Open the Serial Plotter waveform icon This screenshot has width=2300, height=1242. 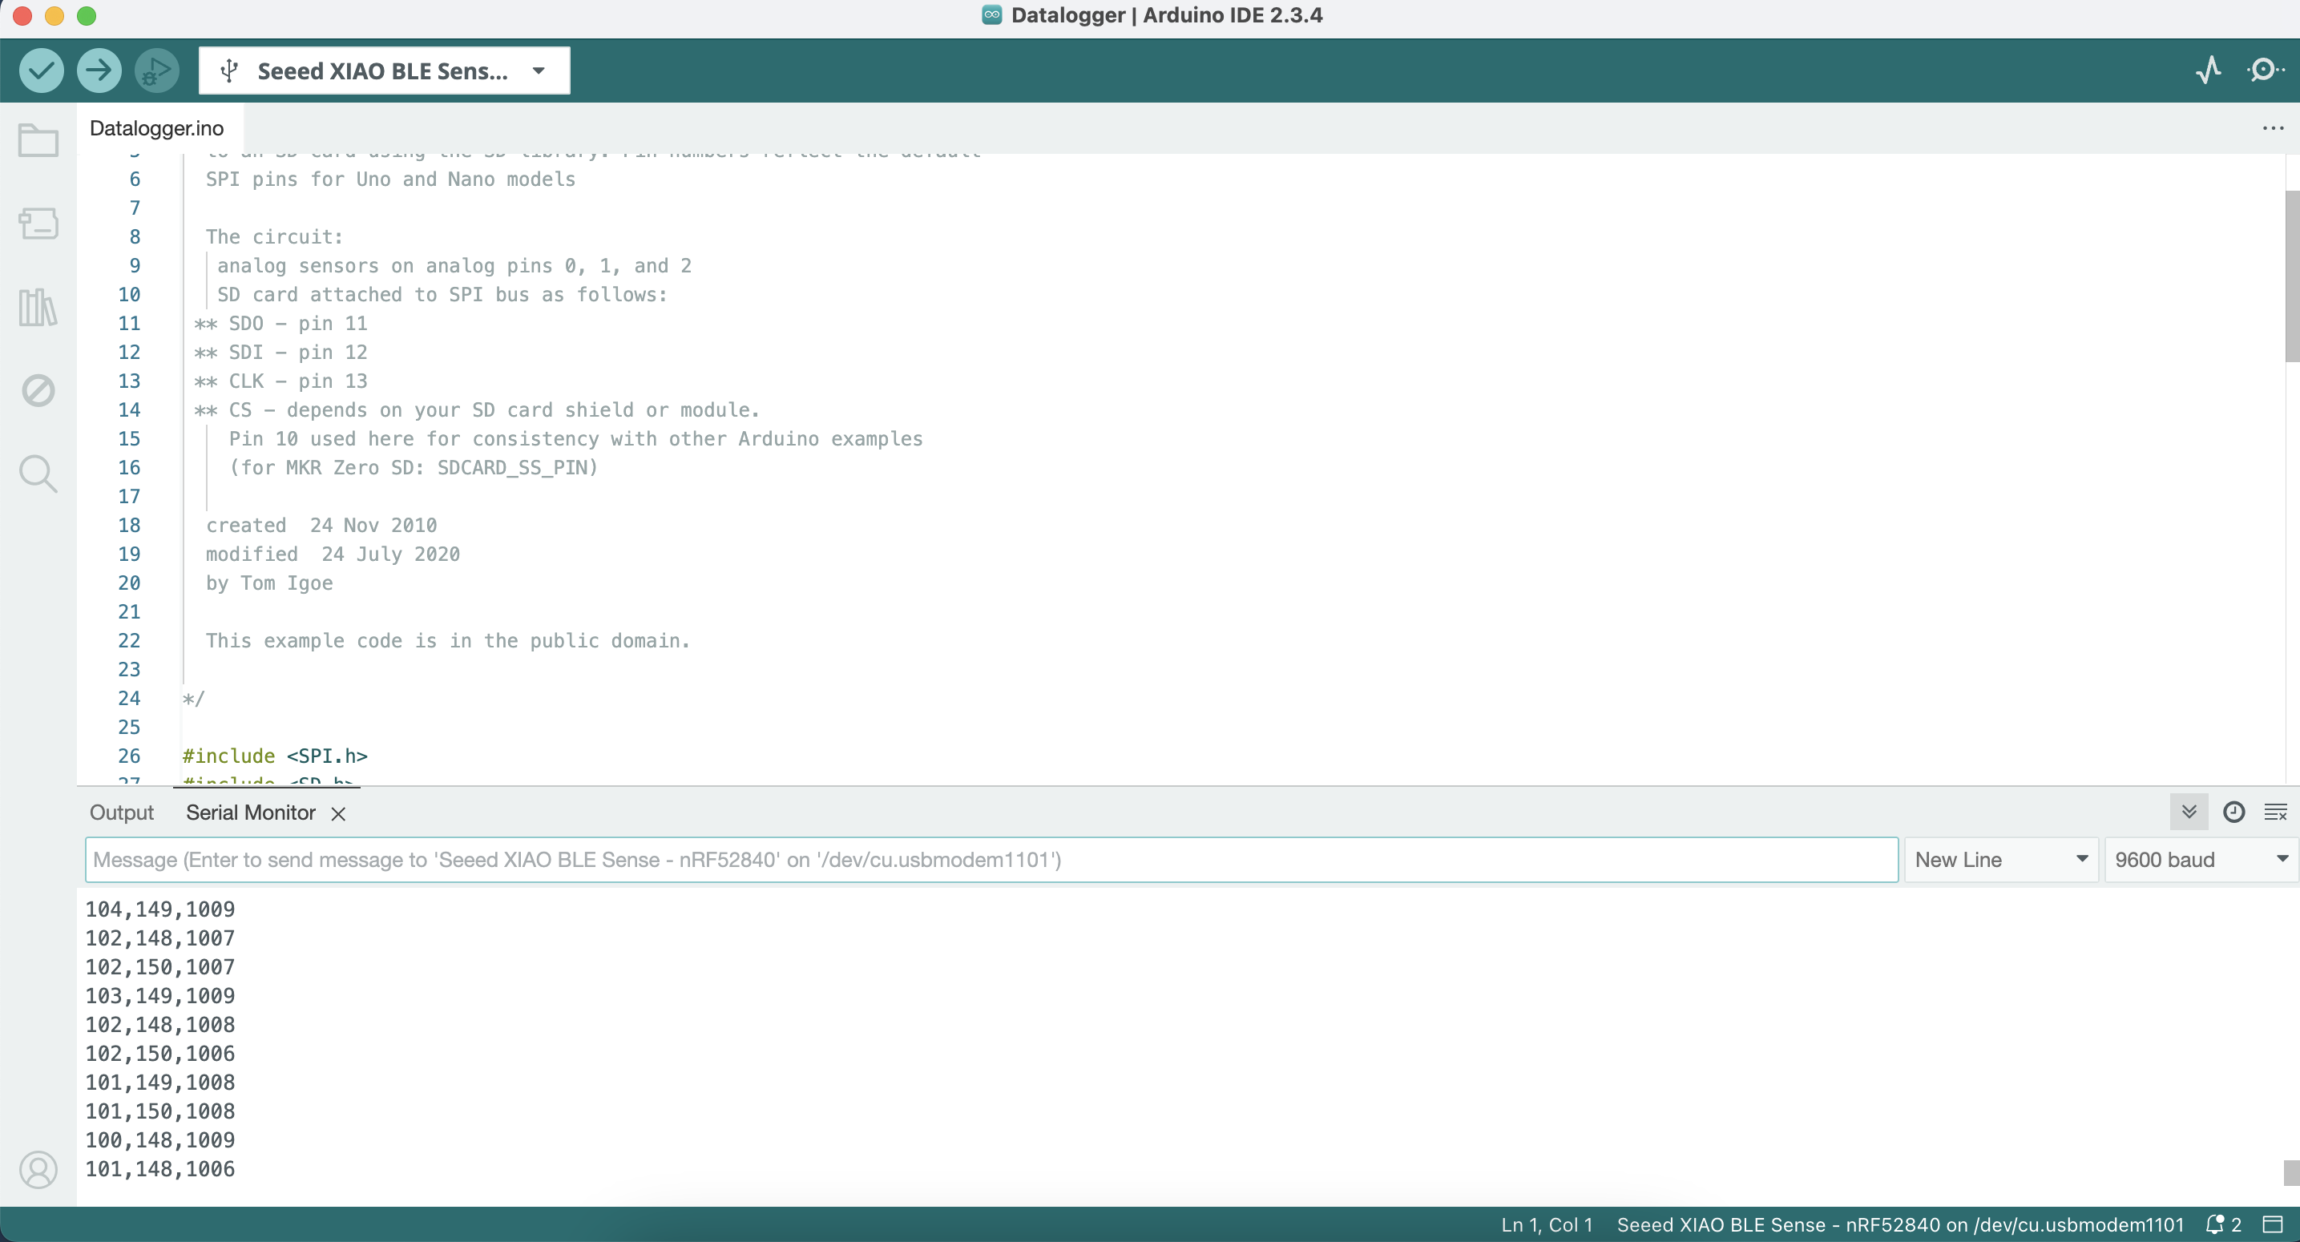click(2208, 71)
